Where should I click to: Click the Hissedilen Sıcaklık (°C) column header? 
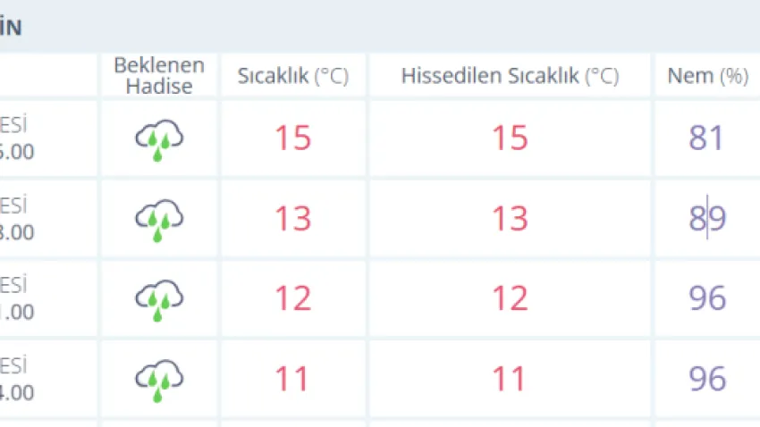(x=510, y=76)
